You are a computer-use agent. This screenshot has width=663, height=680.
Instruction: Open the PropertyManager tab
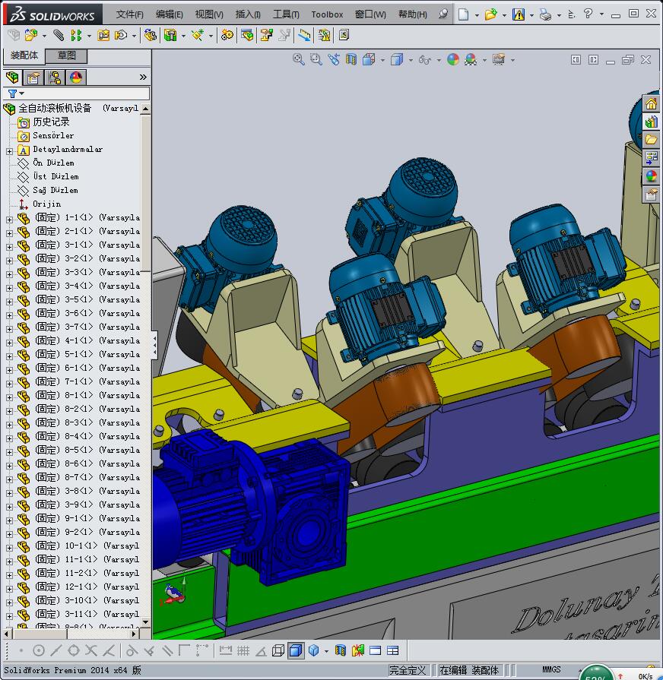33,77
